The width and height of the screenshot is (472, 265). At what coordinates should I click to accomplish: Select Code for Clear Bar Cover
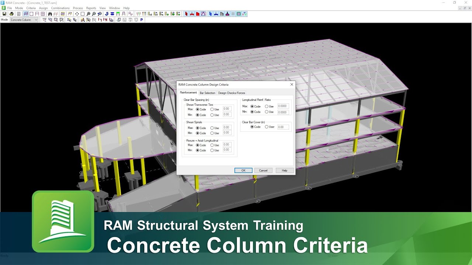coord(256,127)
